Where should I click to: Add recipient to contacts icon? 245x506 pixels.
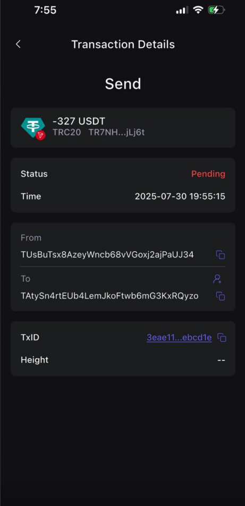[x=217, y=279]
